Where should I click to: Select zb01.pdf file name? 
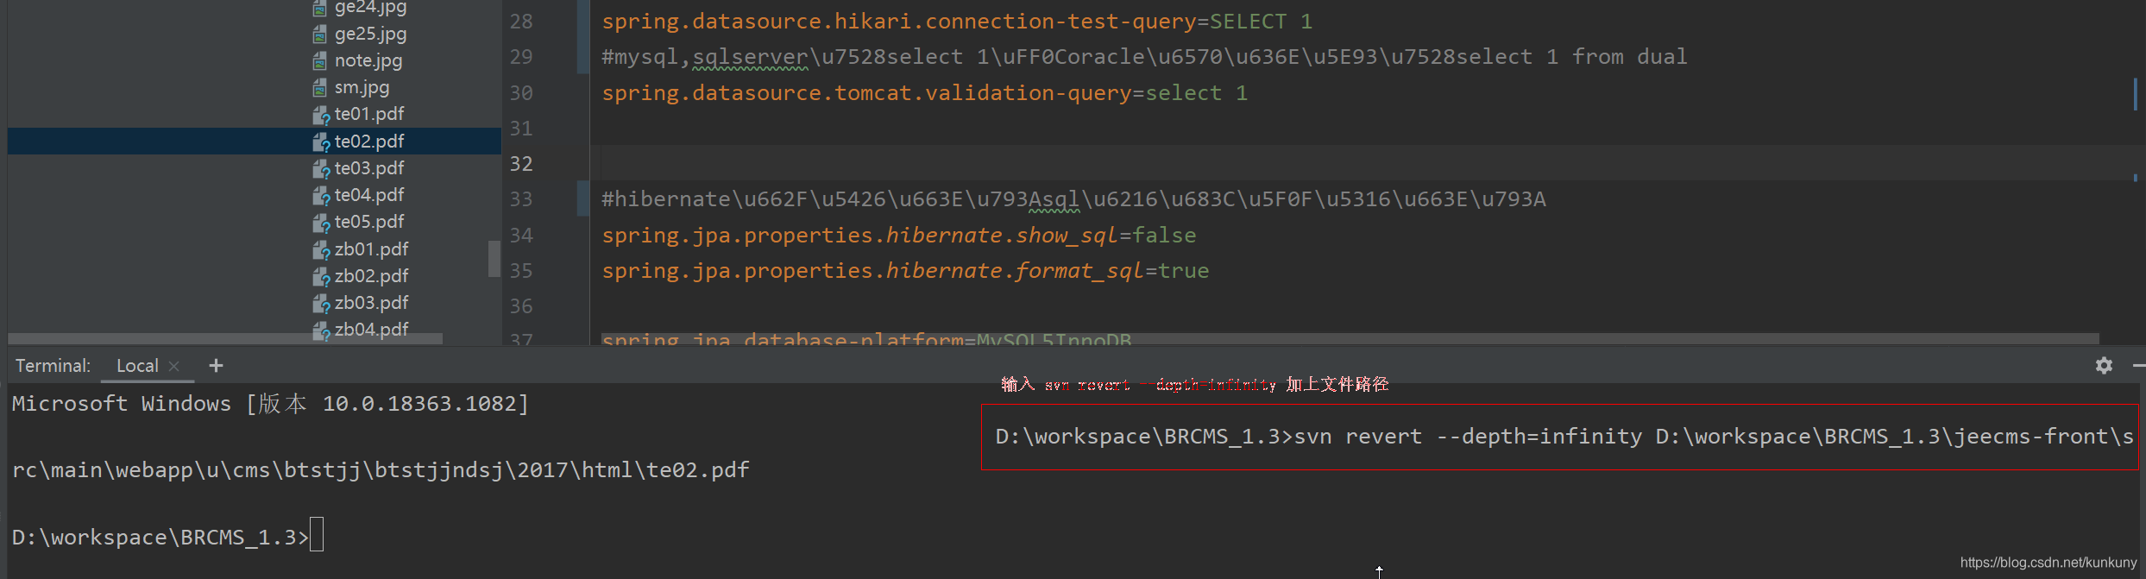(372, 249)
